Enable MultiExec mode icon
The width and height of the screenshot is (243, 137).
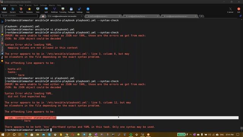click(54, 10)
